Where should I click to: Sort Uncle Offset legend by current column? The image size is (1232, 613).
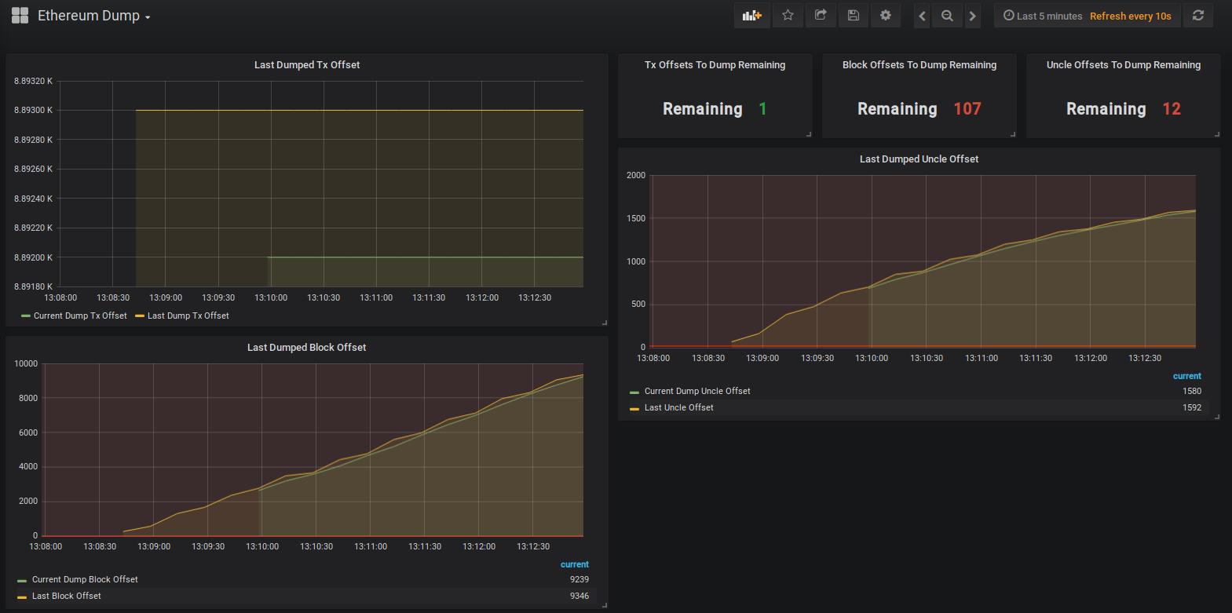pyautogui.click(x=1187, y=376)
